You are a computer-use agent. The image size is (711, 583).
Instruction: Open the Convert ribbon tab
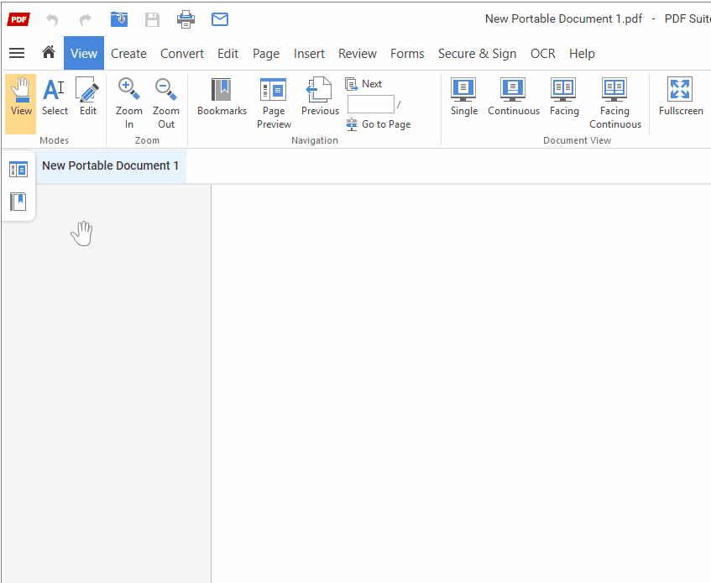click(182, 54)
